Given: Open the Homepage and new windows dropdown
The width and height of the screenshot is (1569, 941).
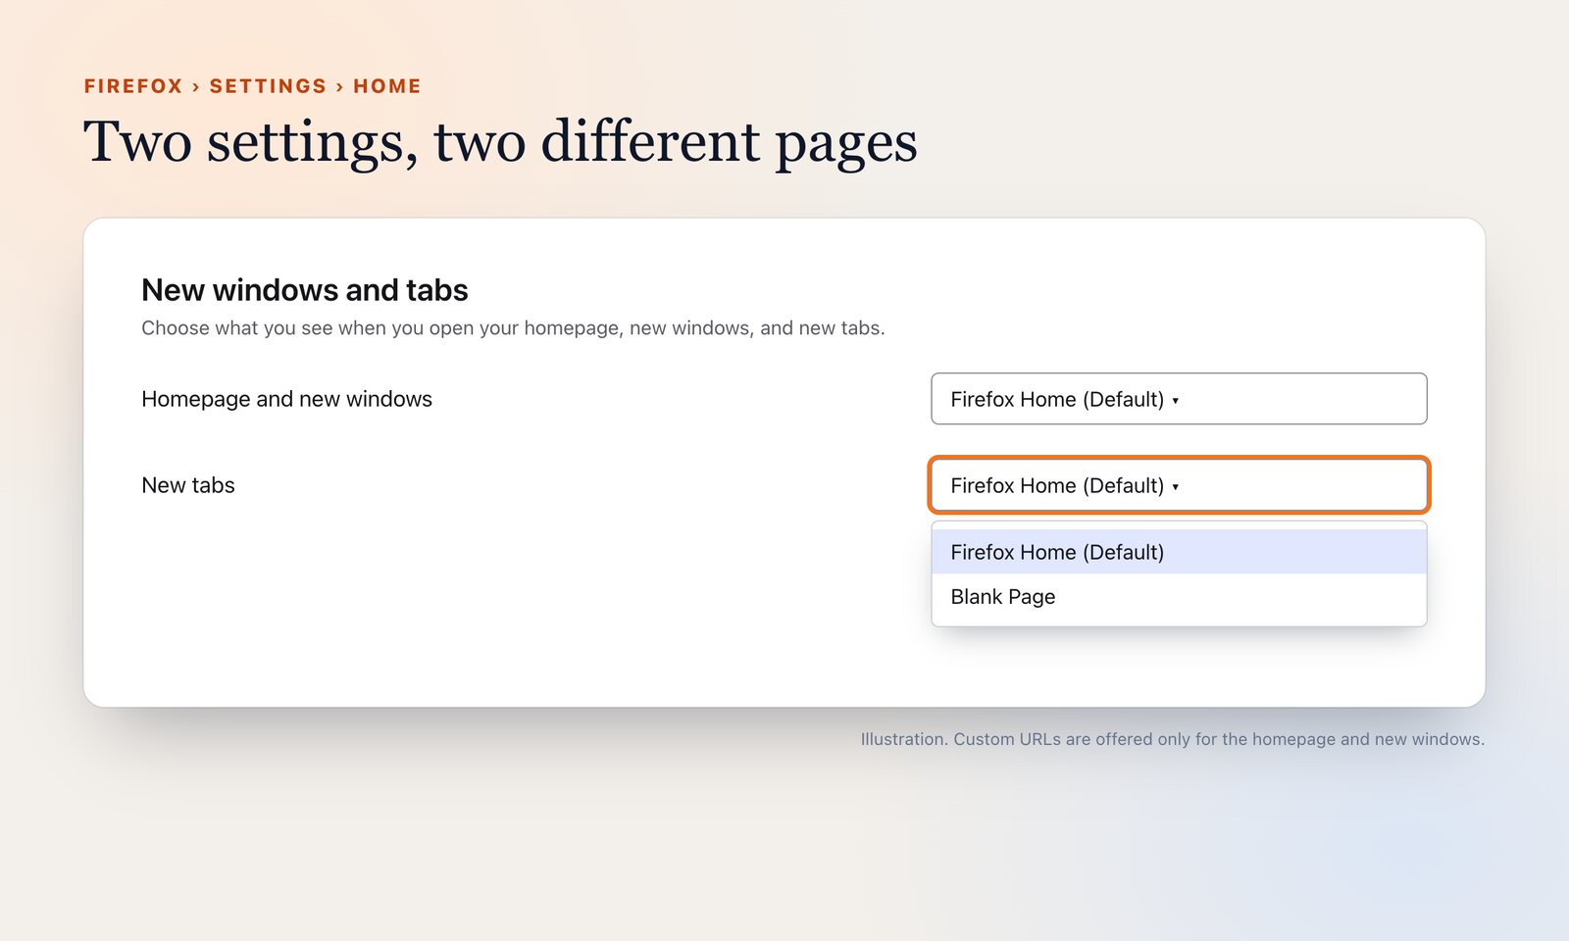Looking at the screenshot, I should click(x=1179, y=399).
